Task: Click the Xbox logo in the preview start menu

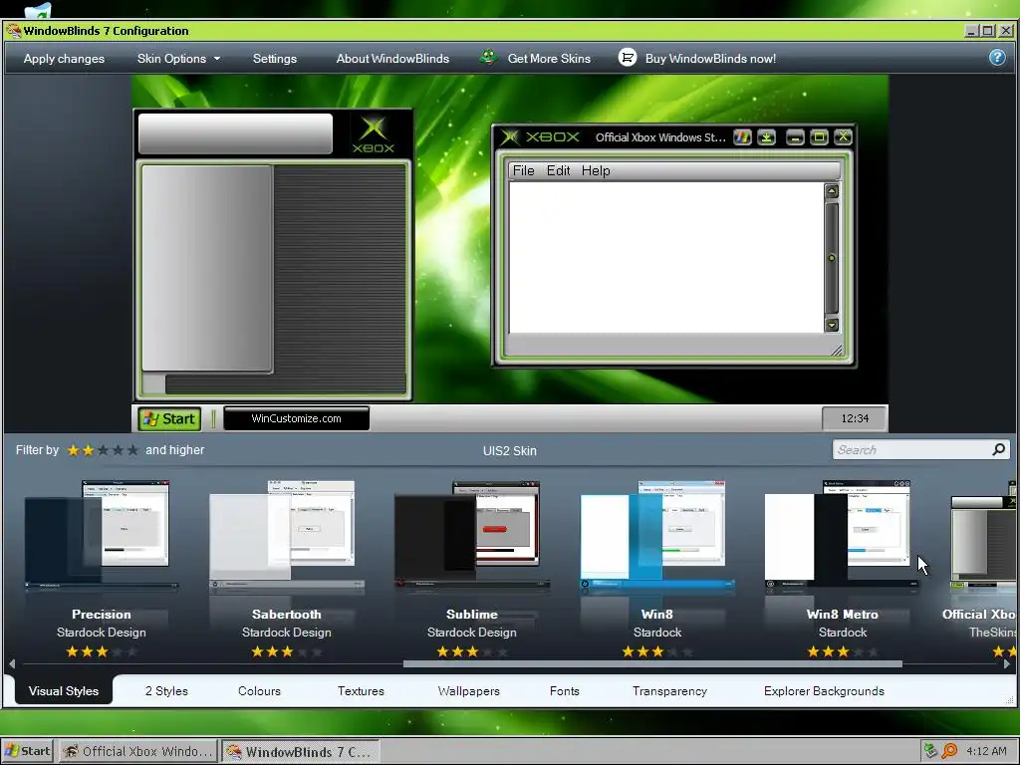Action: coord(374,134)
